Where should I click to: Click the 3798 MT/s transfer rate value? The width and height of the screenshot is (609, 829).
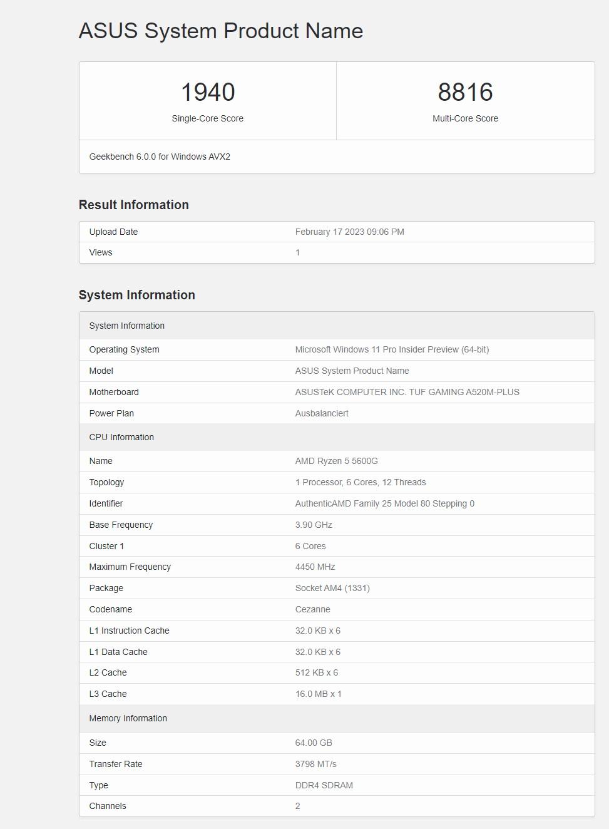(315, 764)
